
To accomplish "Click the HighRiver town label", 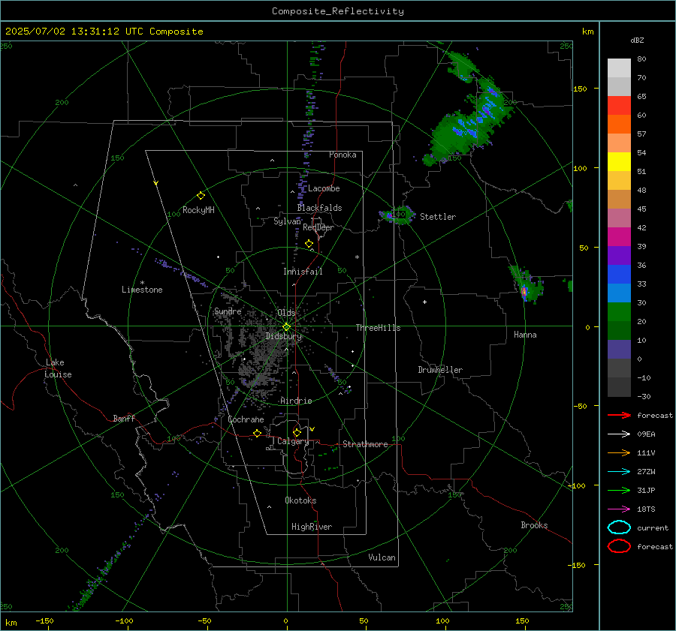I will (312, 527).
